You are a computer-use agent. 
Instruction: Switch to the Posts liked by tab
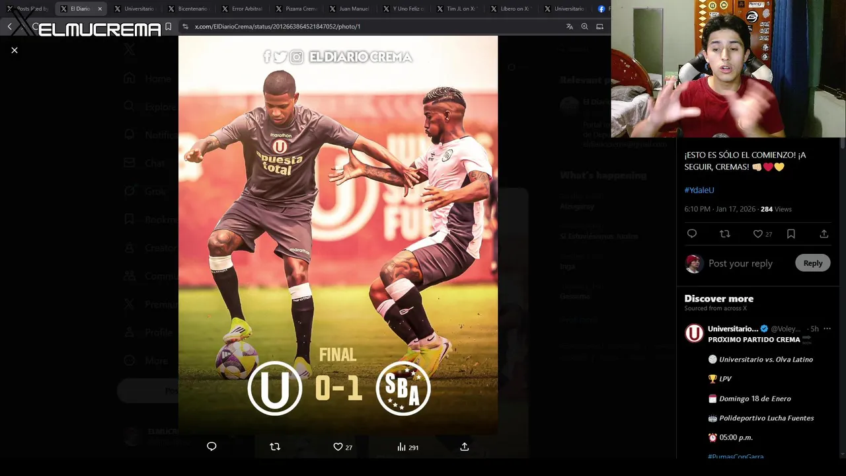point(28,9)
